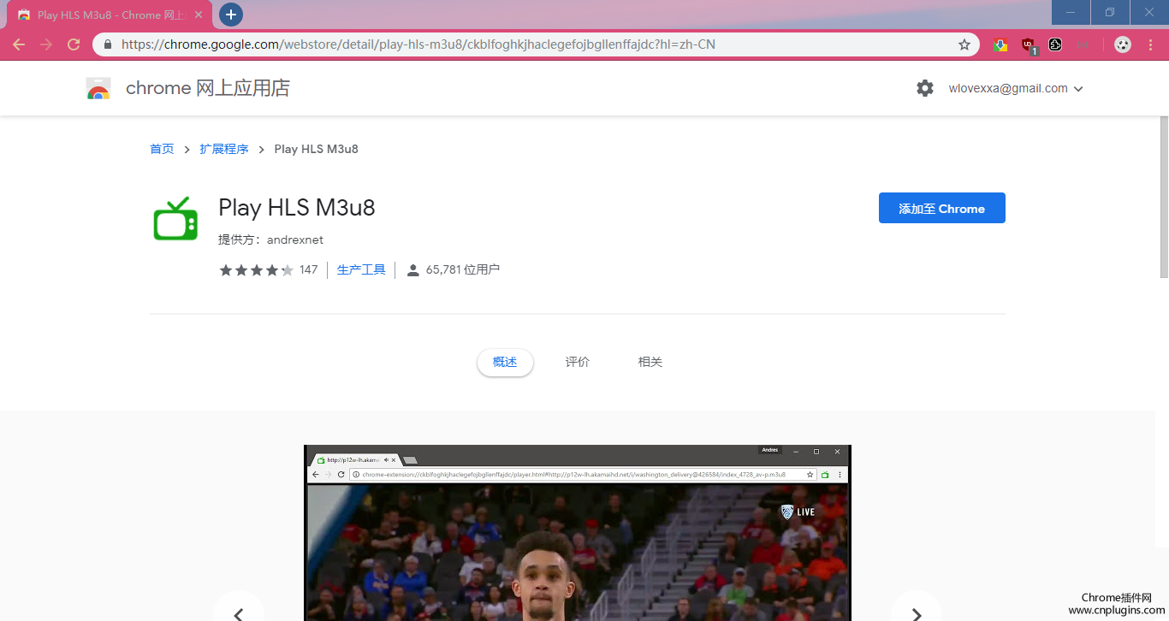Image resolution: width=1169 pixels, height=621 pixels.
Task: Select the 概述 tab
Action: point(505,362)
